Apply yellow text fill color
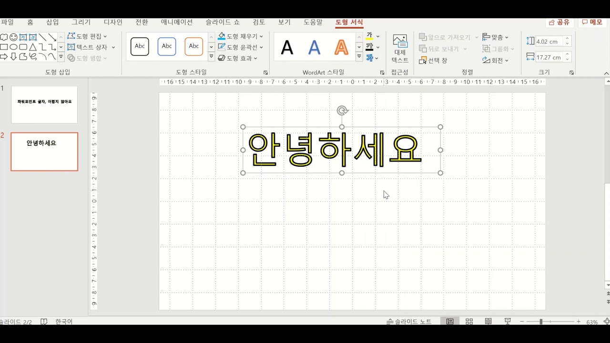This screenshot has width=610, height=343. pyautogui.click(x=369, y=36)
